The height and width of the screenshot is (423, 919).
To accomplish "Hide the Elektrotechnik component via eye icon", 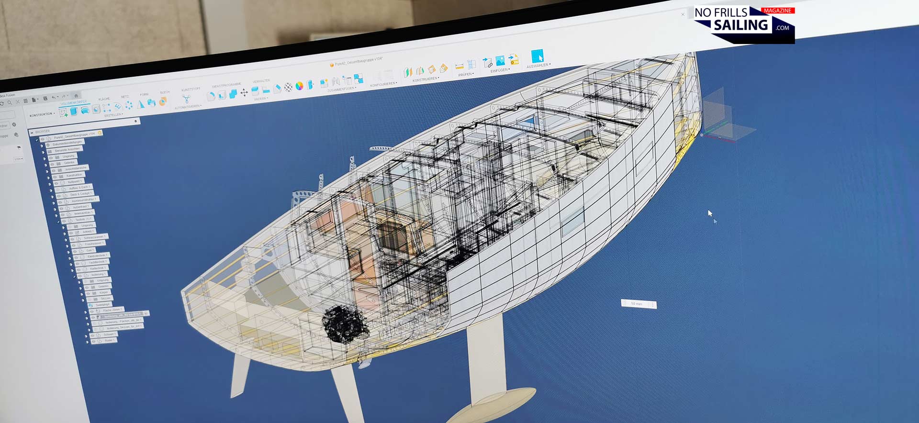I will (x=76, y=257).
